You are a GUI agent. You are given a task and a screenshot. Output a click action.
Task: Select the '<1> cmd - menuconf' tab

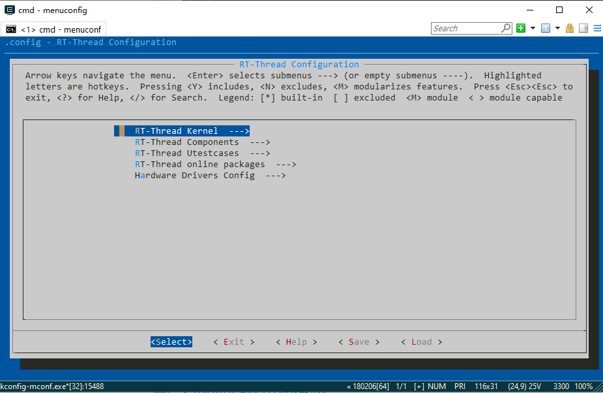click(55, 29)
